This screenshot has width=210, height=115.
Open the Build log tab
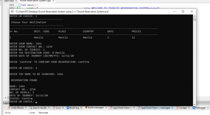click(74, 108)
